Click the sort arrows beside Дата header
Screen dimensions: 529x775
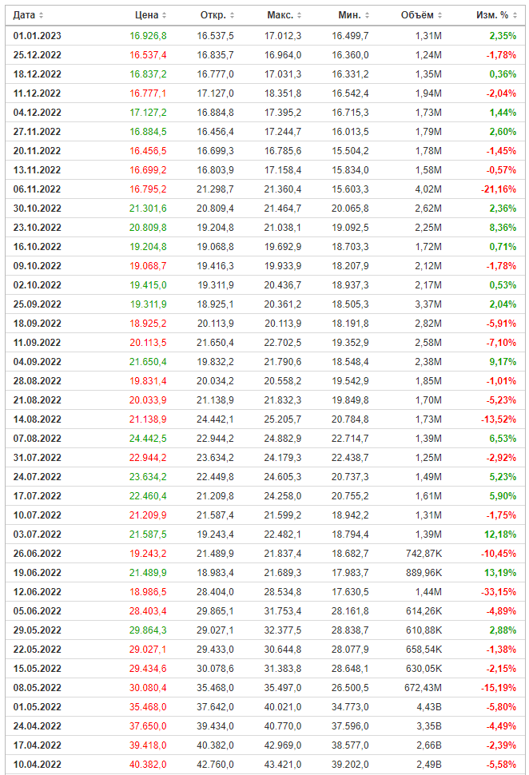pos(42,15)
